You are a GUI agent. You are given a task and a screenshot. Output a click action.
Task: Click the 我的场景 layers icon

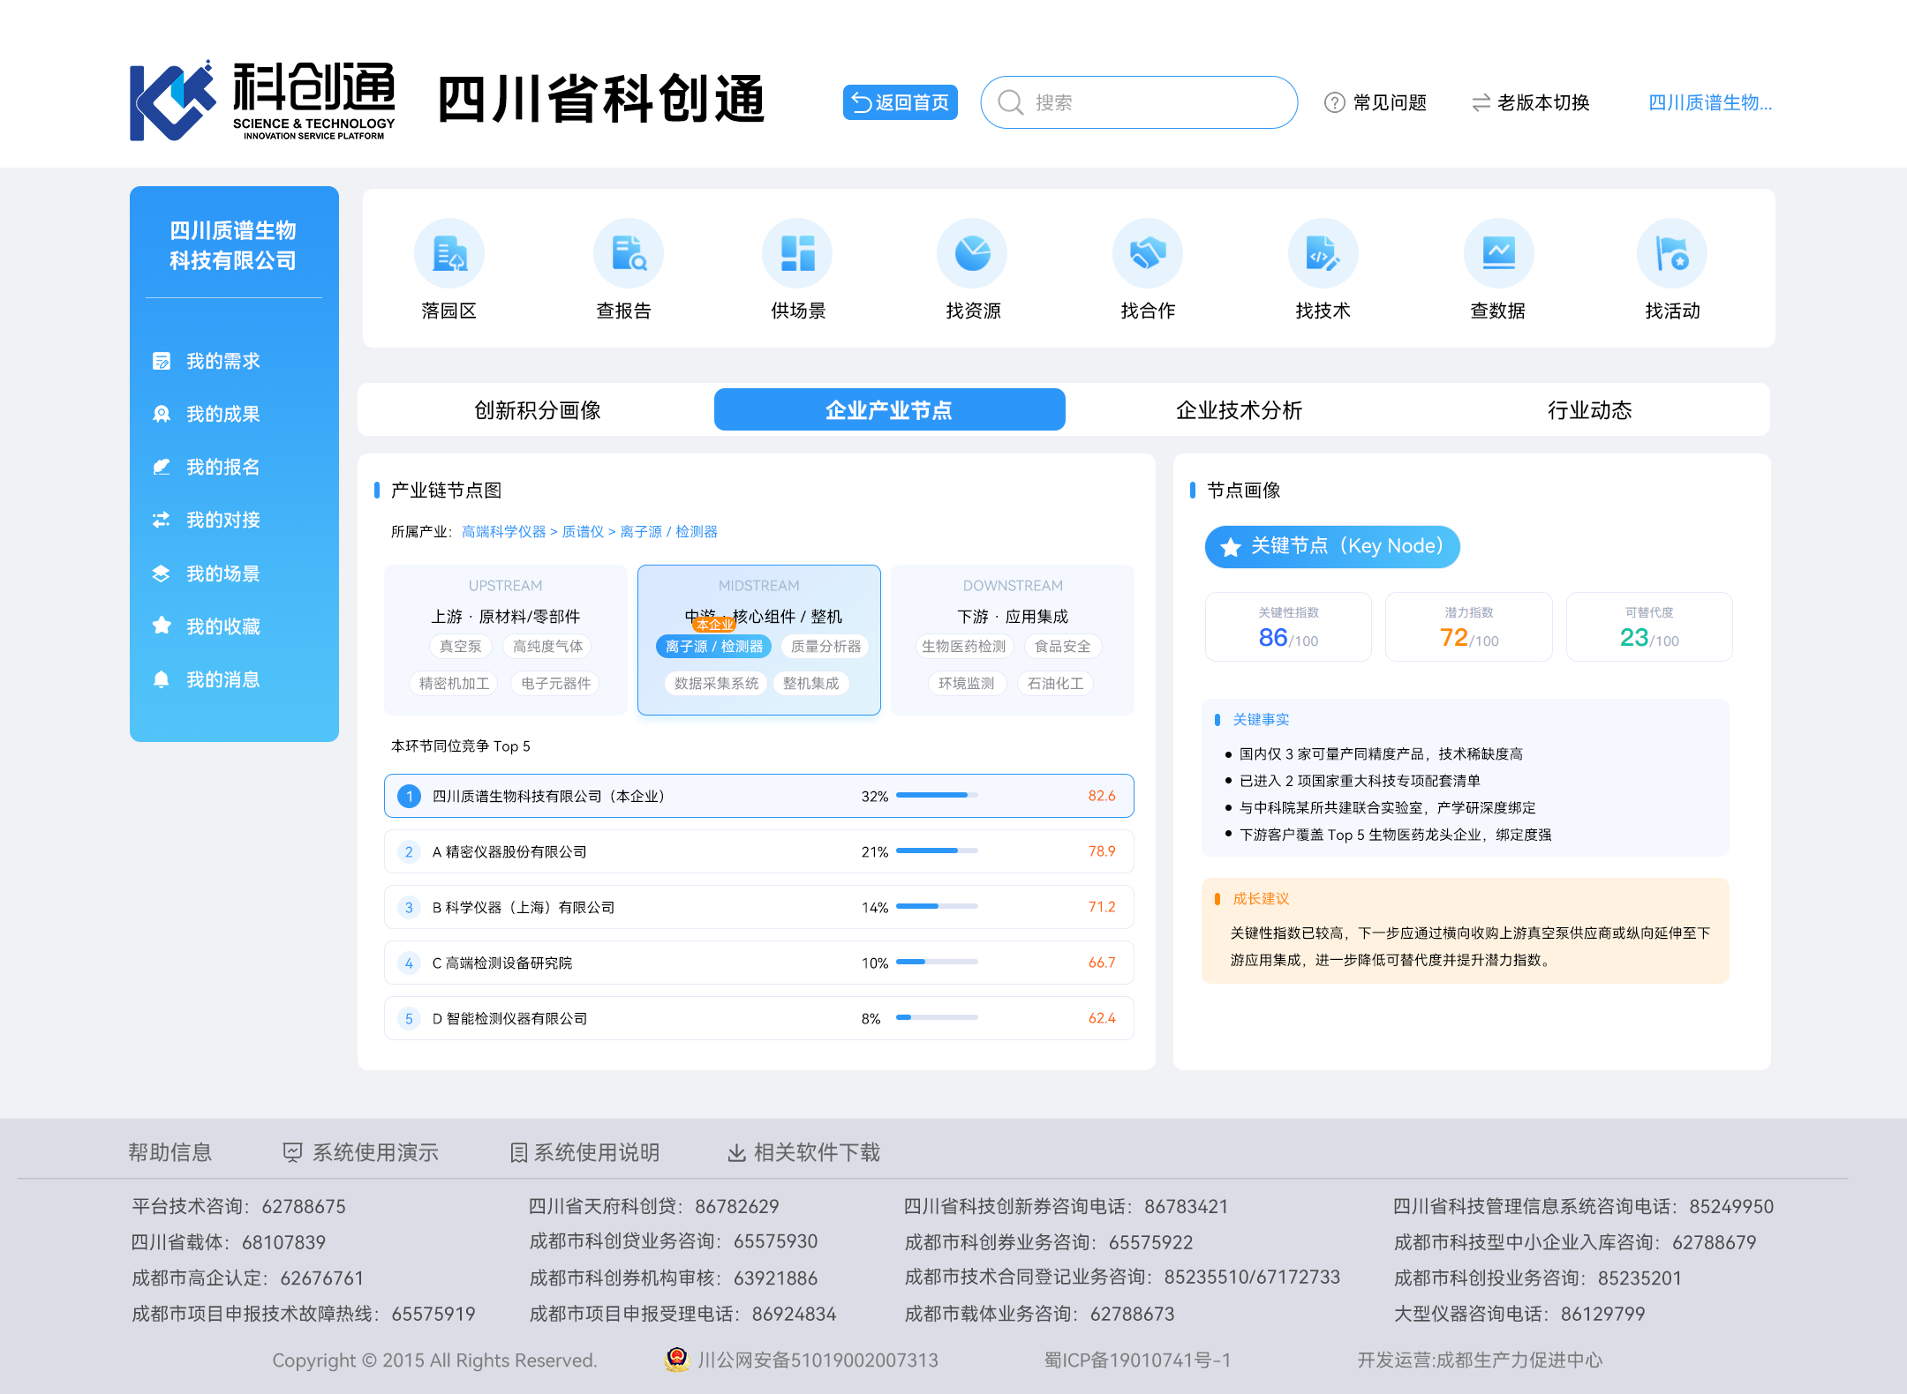(x=162, y=573)
